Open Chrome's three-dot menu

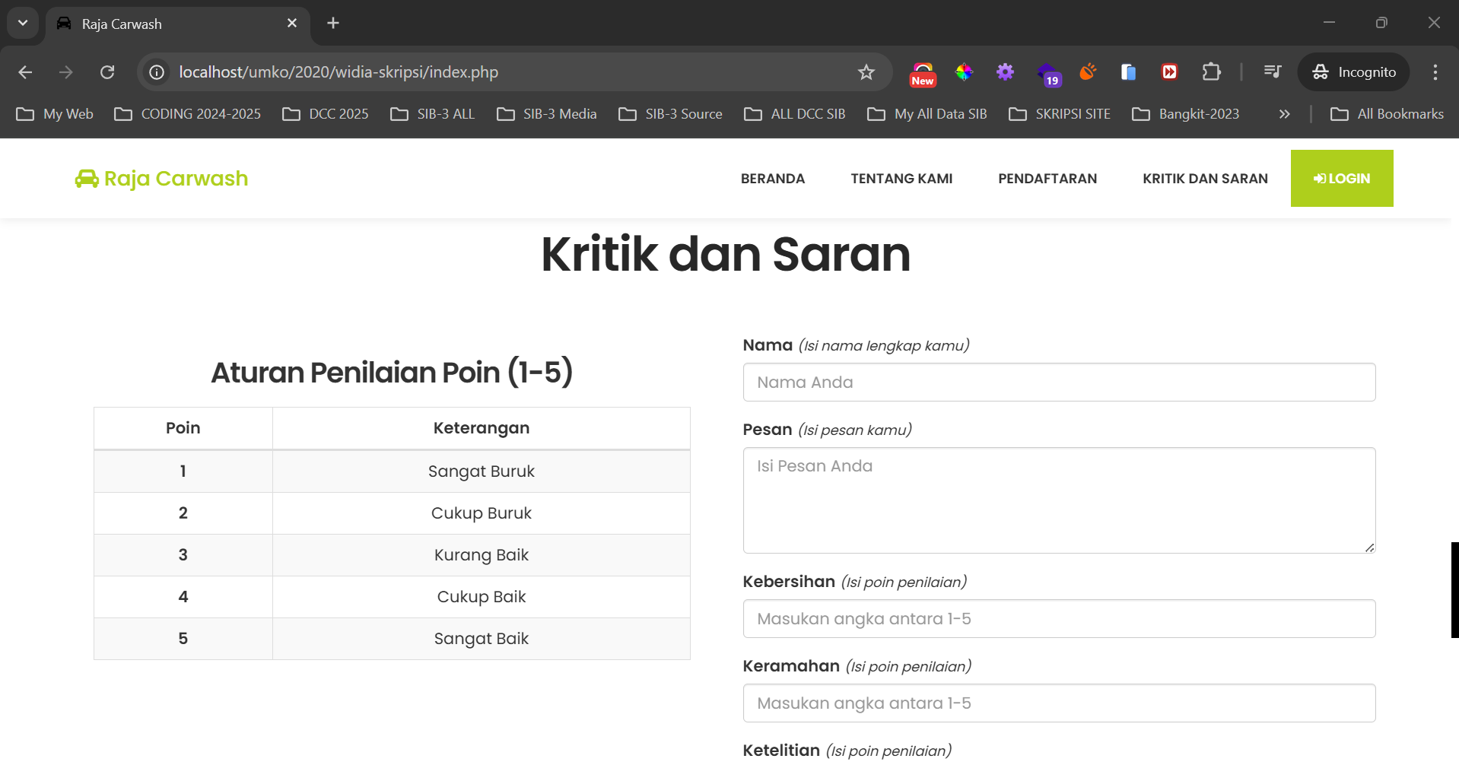point(1435,71)
